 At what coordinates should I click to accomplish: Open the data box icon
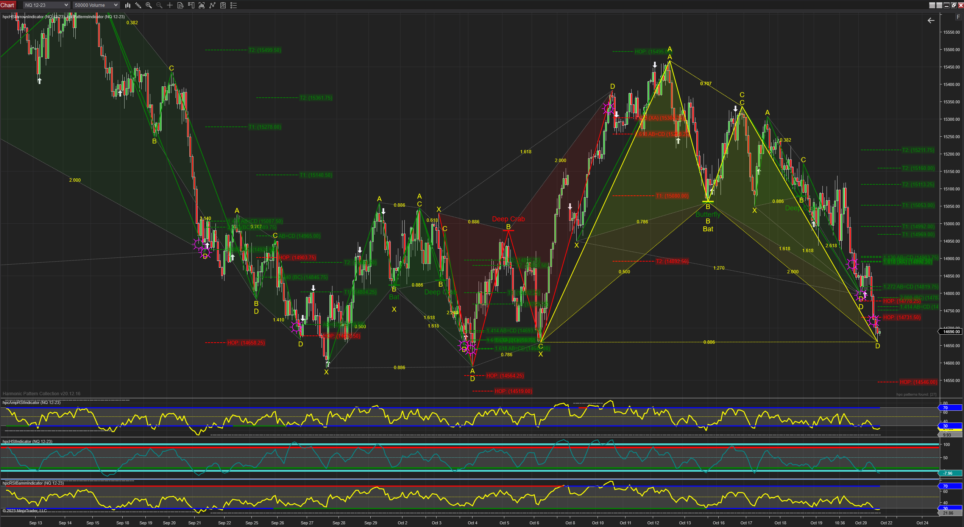pyautogui.click(x=181, y=5)
